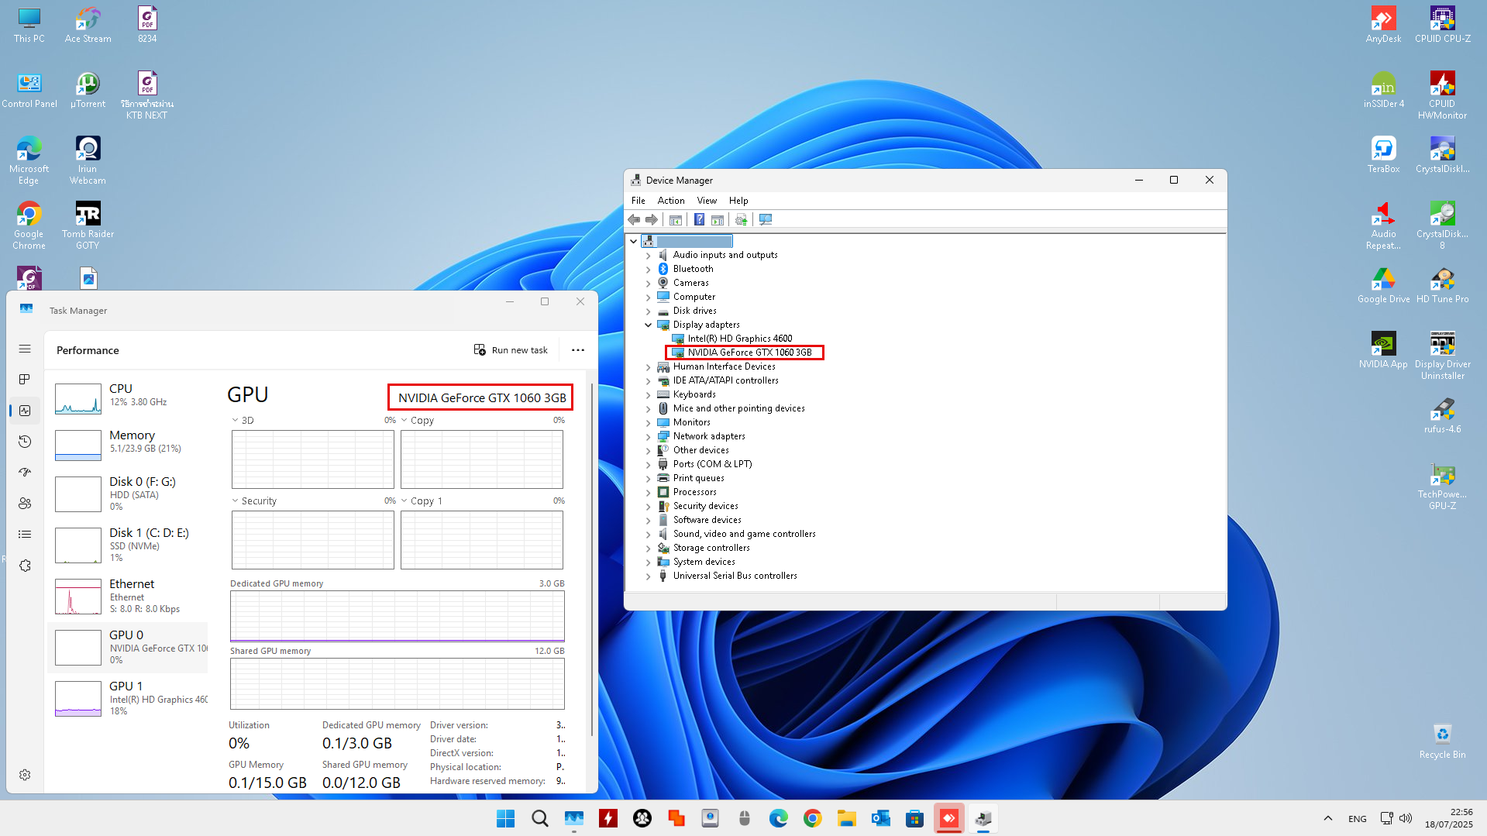Image resolution: width=1487 pixels, height=836 pixels.
Task: Expand the Network adapters category
Action: [x=649, y=436]
